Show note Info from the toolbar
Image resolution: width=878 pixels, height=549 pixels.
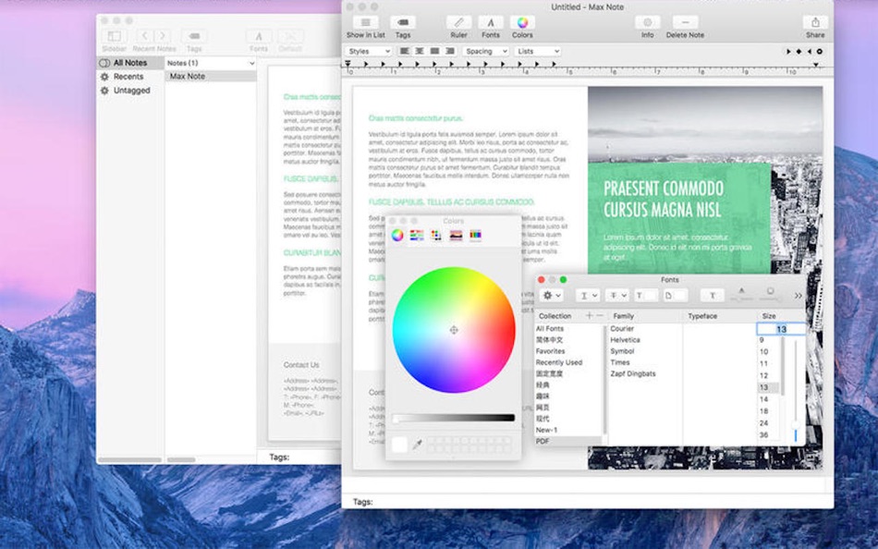click(647, 22)
